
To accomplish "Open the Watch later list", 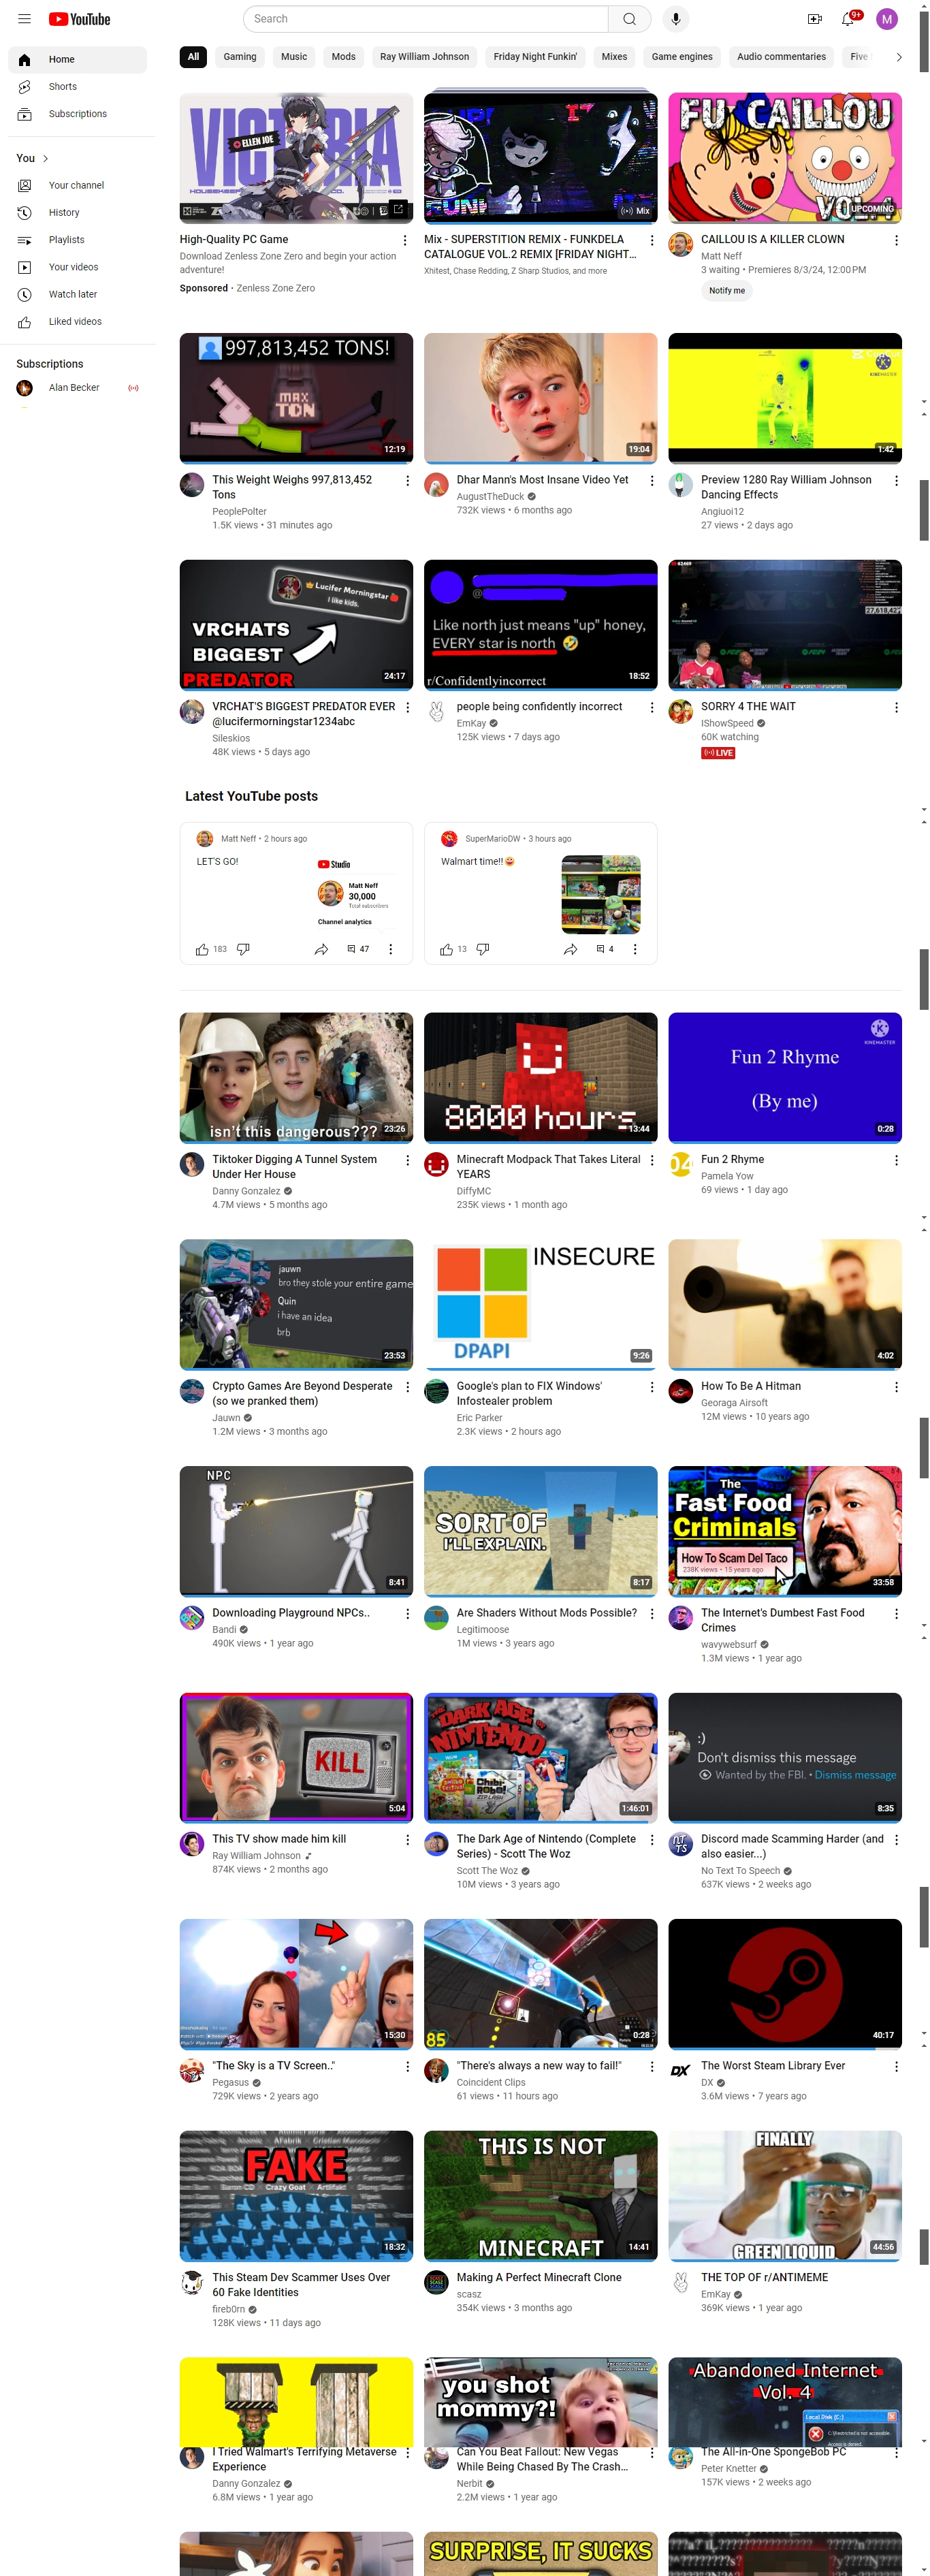I will coord(77,294).
